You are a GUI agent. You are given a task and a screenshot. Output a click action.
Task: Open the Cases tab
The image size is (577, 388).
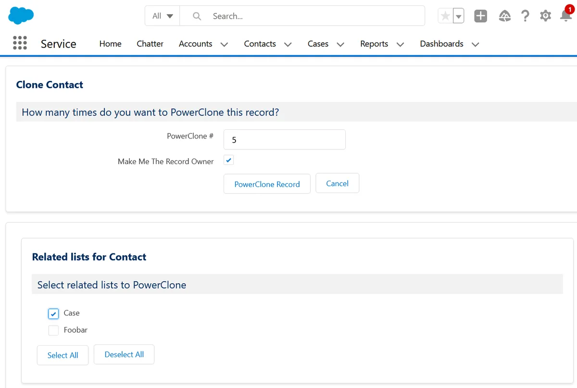318,44
